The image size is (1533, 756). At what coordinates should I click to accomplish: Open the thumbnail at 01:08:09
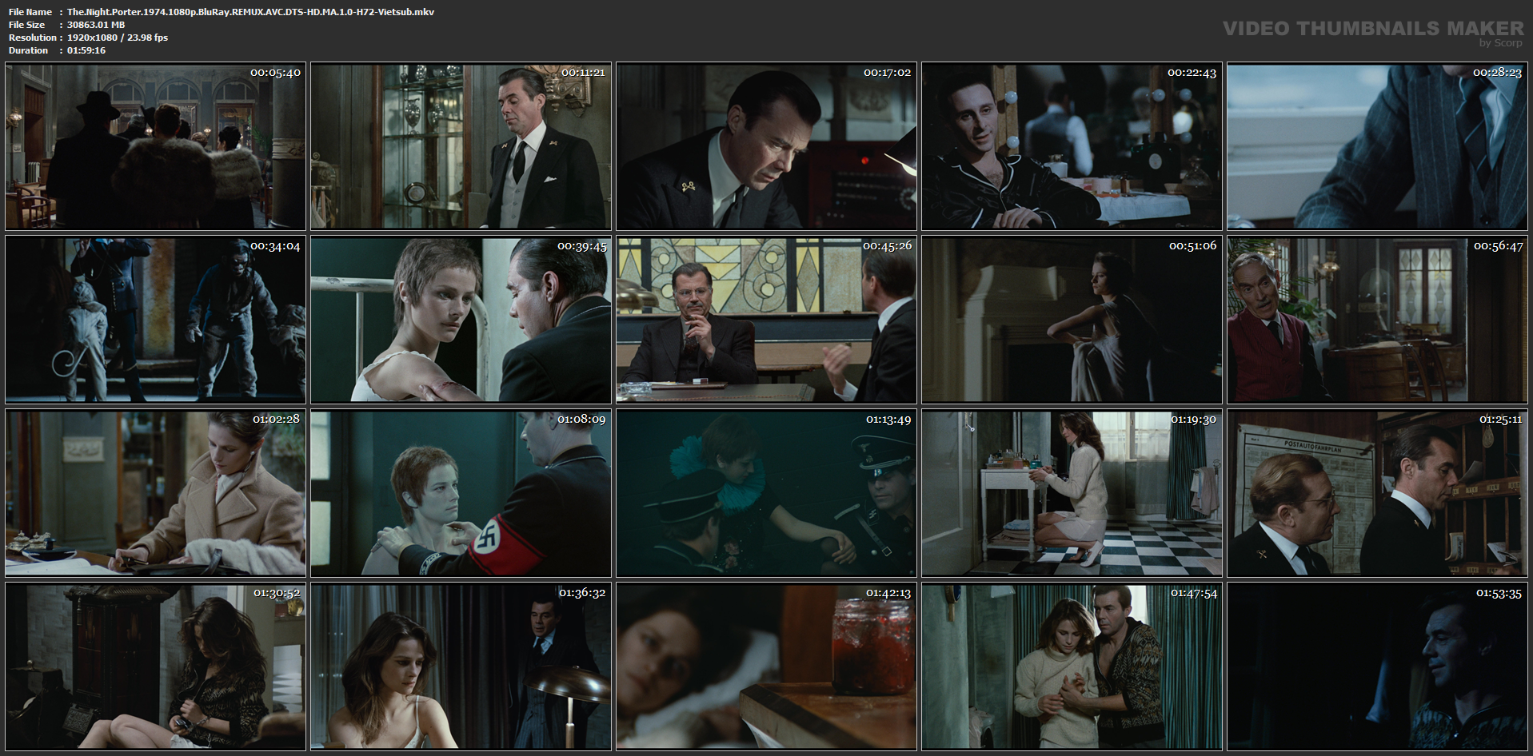point(461,494)
